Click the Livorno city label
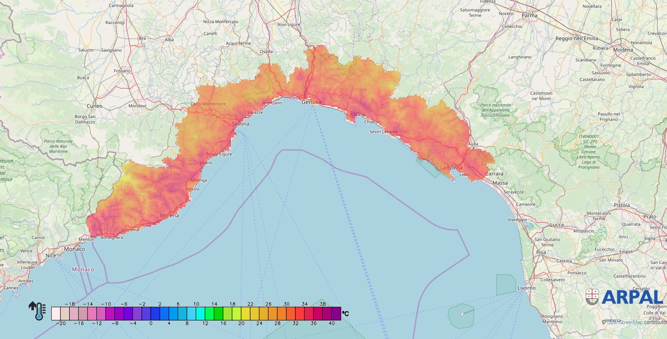Image resolution: width=667 pixels, height=339 pixels. tap(526, 288)
